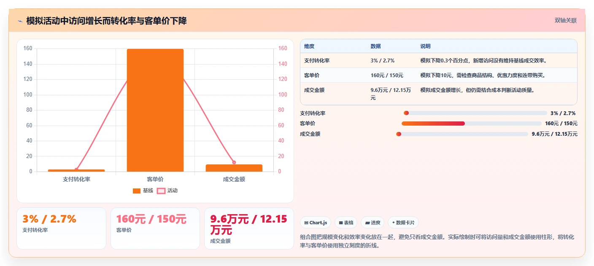This screenshot has width=594, height=266.
Task: Open the 9.6万元 / 12.15万元 data card
Action: pyautogui.click(x=249, y=228)
